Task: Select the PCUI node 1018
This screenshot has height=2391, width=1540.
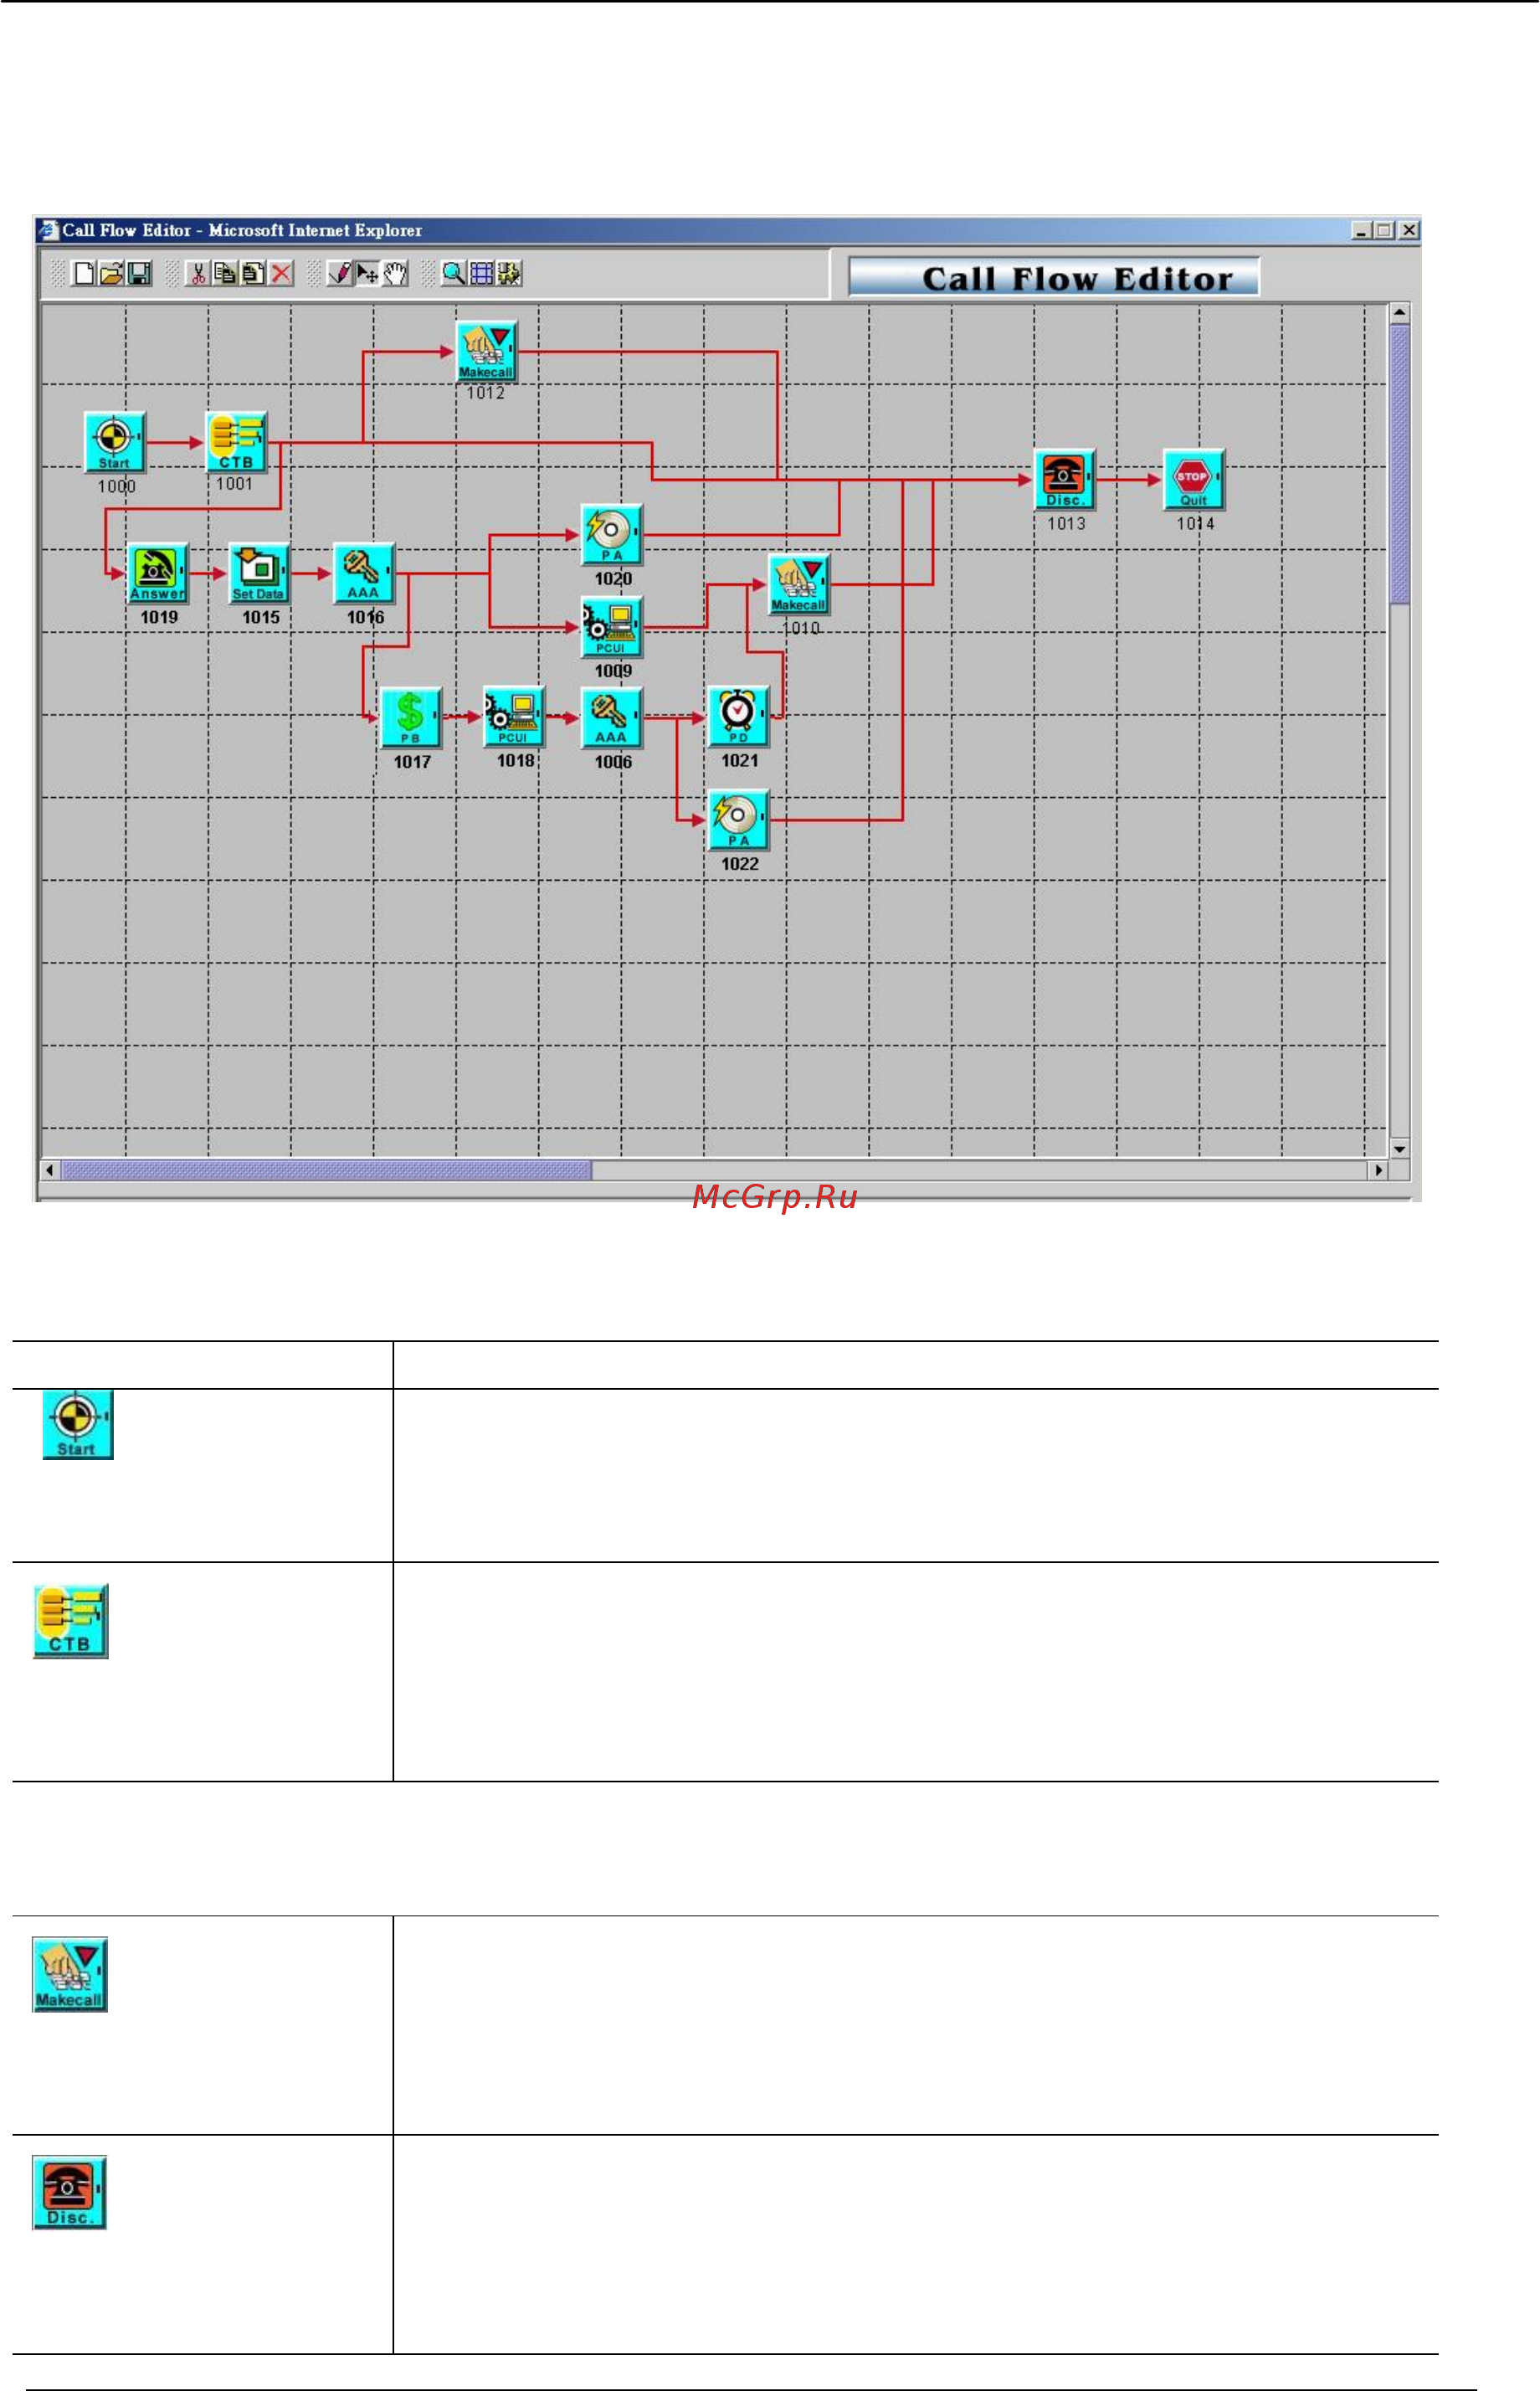Action: tap(514, 716)
